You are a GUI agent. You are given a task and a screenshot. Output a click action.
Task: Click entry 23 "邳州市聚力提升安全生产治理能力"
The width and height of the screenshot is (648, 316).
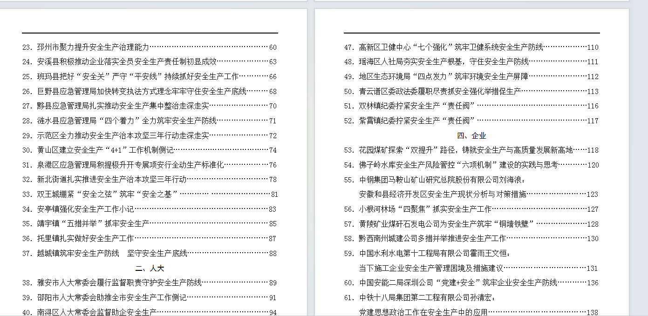(150, 47)
